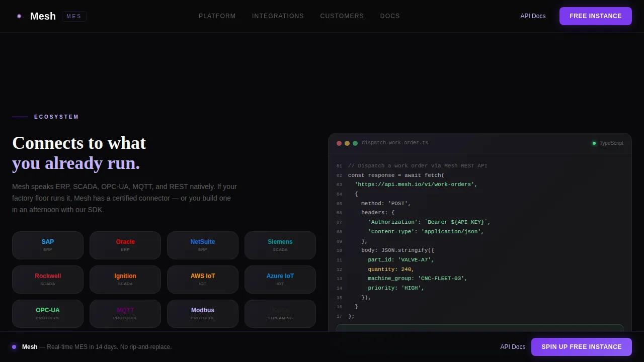Click the machine_group 'CNC-FLEET-03' line

418,279
